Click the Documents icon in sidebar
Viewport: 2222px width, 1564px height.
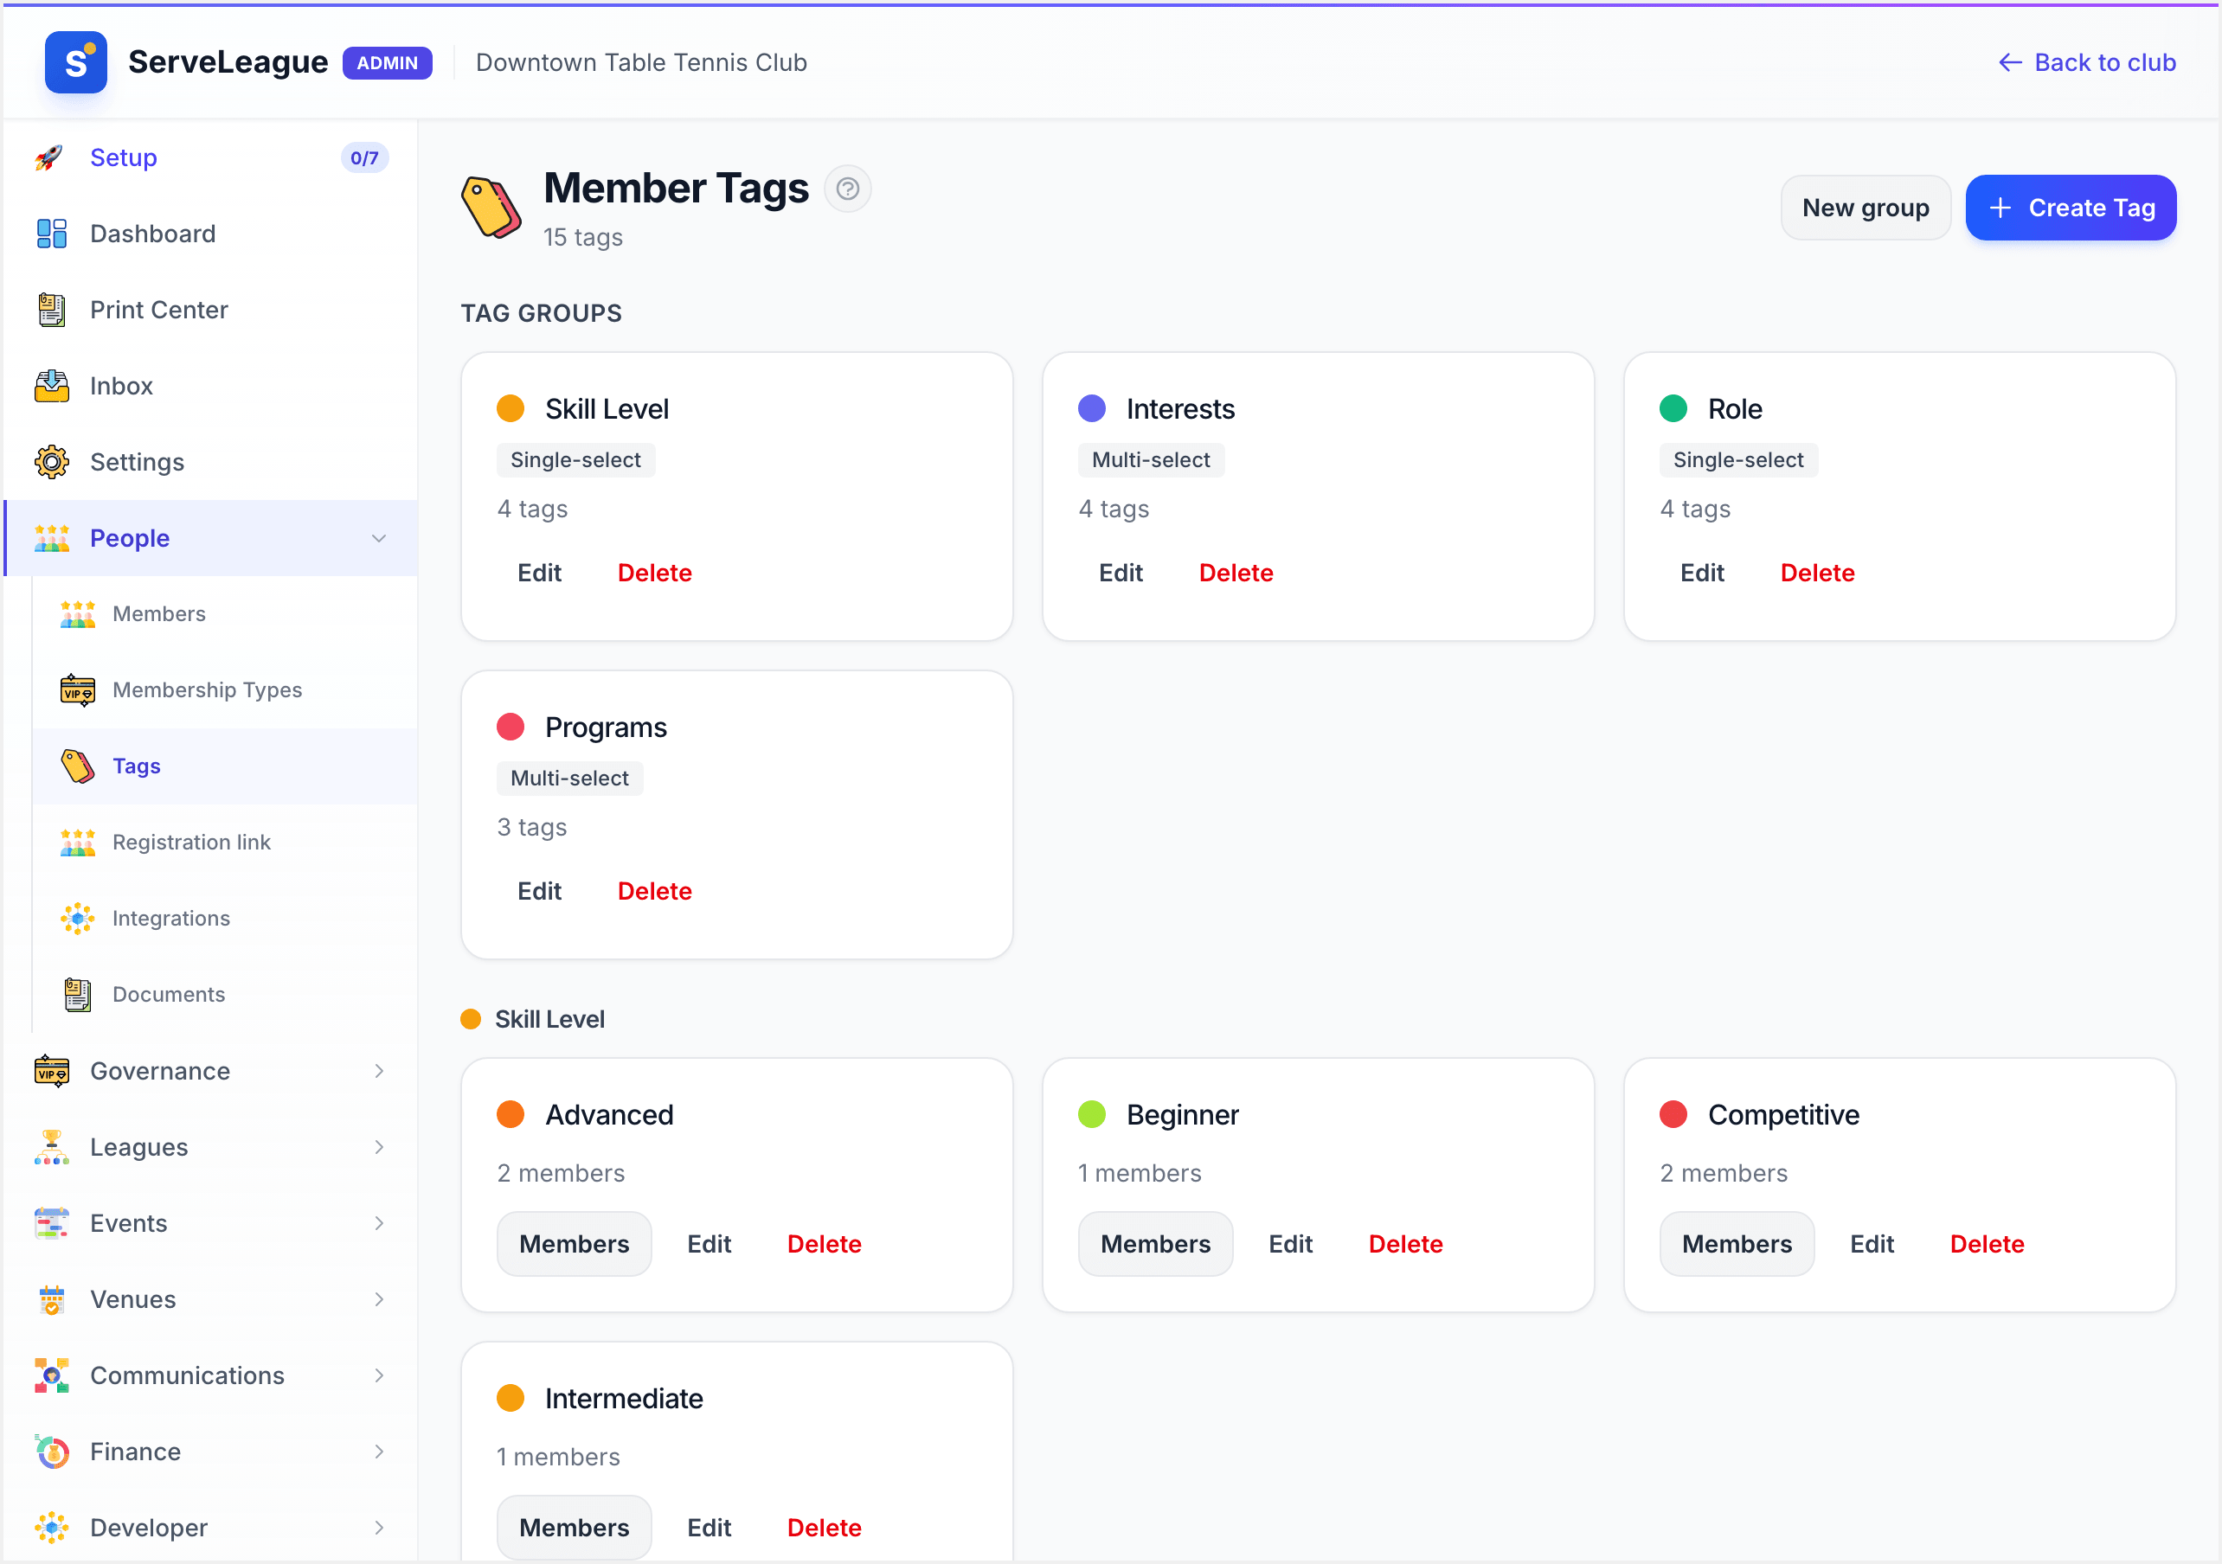pyautogui.click(x=77, y=994)
